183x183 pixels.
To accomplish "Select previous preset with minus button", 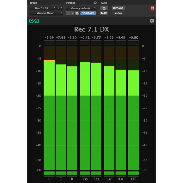I will click(x=68, y=13).
